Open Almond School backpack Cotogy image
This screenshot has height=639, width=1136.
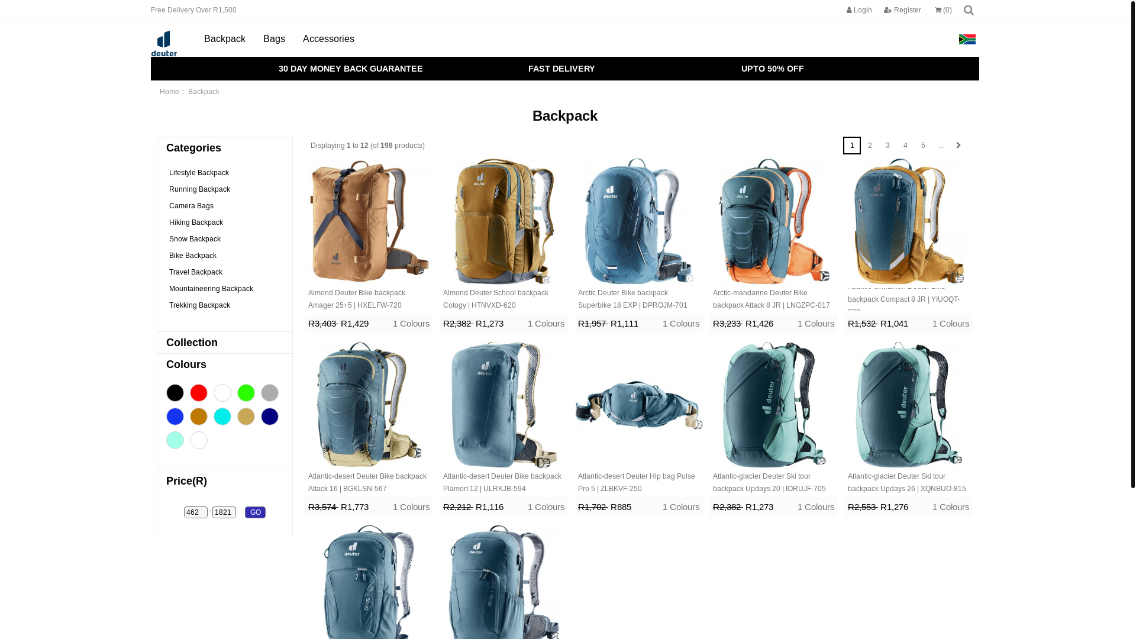pyautogui.click(x=504, y=221)
